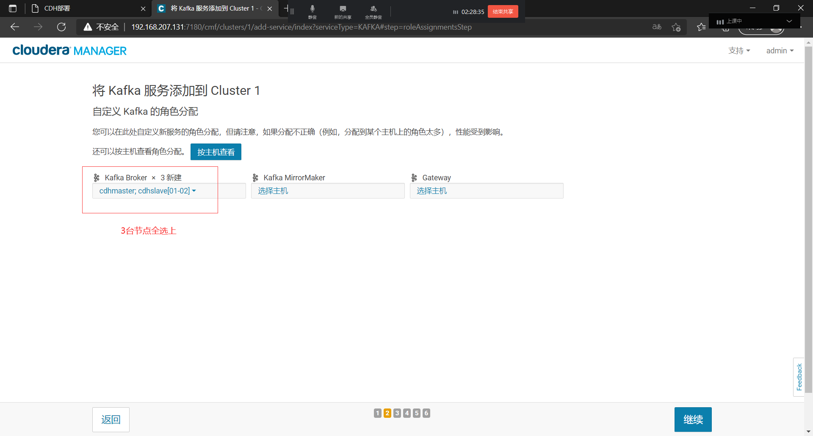
Task: Open the Feedback side tab
Action: (x=799, y=377)
